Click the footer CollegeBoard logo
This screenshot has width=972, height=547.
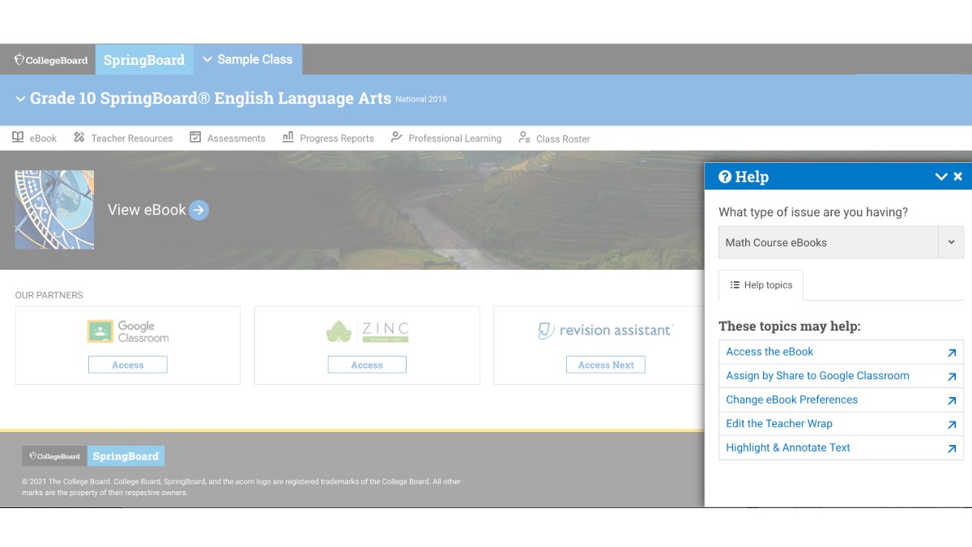(54, 456)
